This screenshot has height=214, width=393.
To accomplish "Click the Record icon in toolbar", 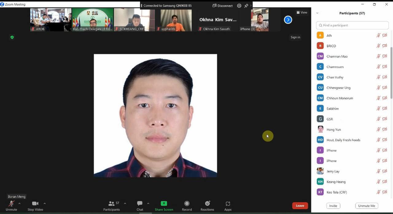I will click(x=187, y=205).
